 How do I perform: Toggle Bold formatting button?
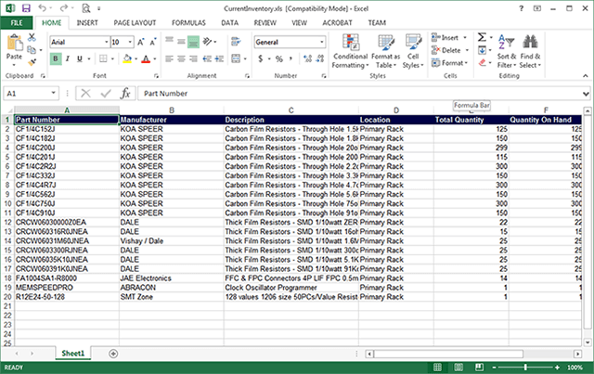tap(56, 58)
